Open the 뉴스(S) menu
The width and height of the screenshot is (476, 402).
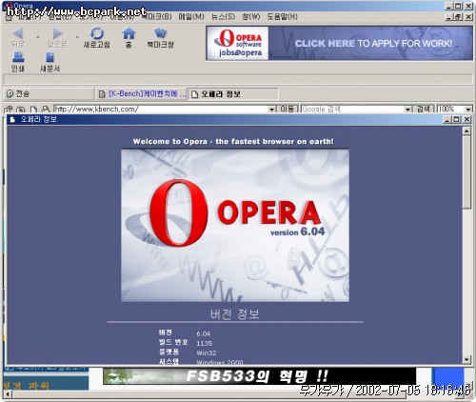coord(223,17)
